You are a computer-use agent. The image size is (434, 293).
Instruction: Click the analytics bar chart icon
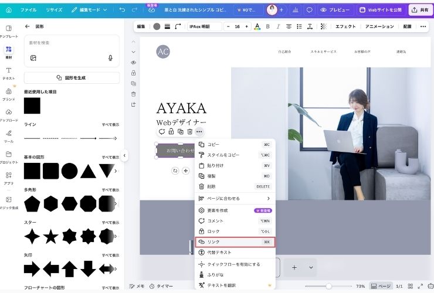(294, 10)
